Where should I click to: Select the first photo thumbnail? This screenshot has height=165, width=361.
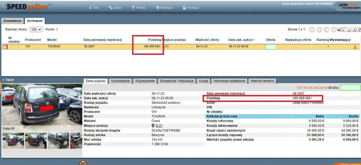click(13, 140)
